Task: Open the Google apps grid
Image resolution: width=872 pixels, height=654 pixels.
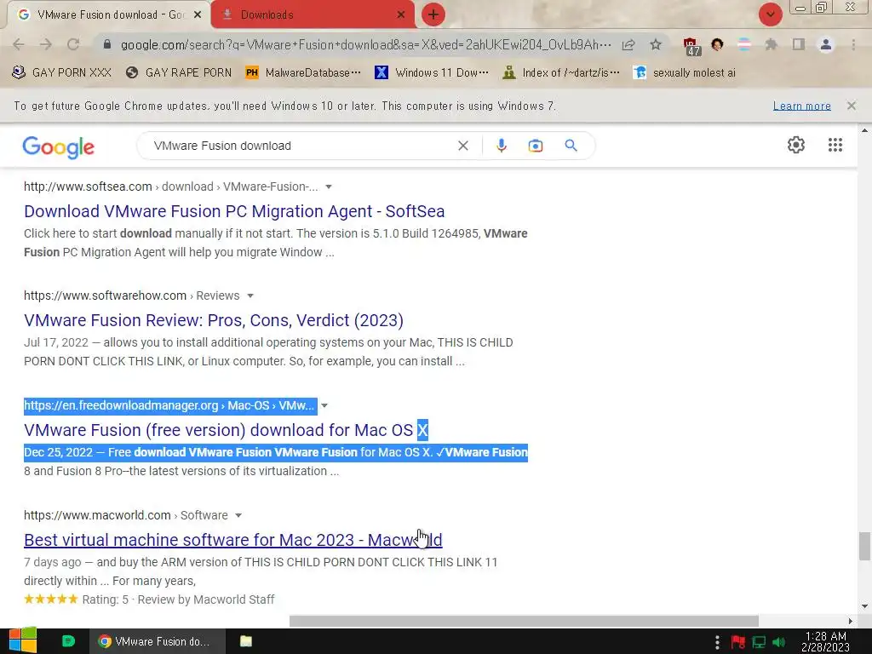Action: click(835, 145)
